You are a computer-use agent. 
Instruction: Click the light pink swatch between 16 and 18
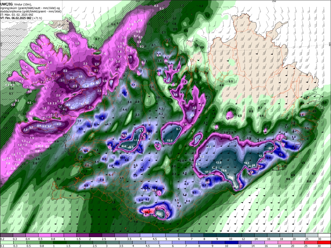(271, 242)
